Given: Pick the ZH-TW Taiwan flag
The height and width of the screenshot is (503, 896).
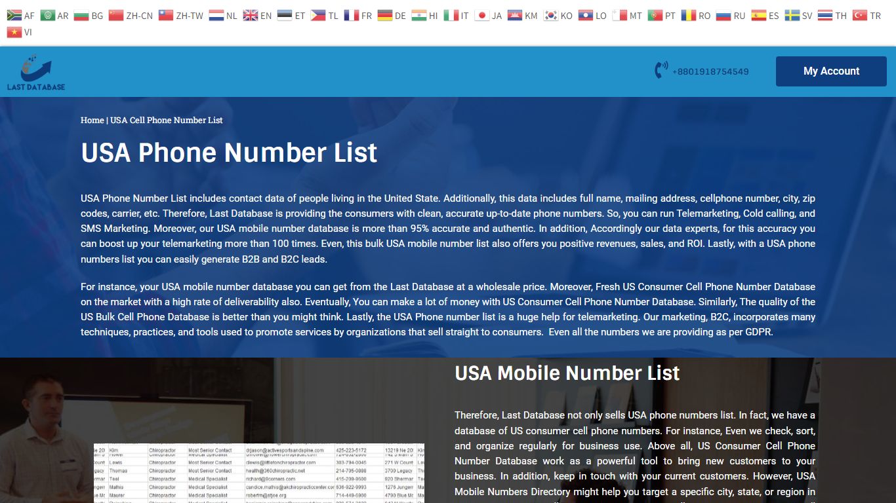Looking at the screenshot, I should click(181, 16).
